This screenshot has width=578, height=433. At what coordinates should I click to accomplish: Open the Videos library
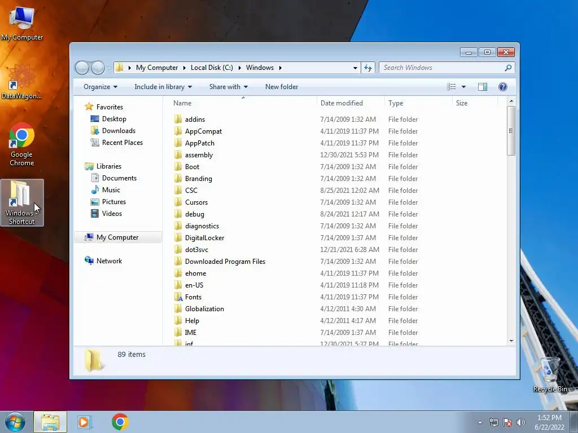click(x=112, y=214)
